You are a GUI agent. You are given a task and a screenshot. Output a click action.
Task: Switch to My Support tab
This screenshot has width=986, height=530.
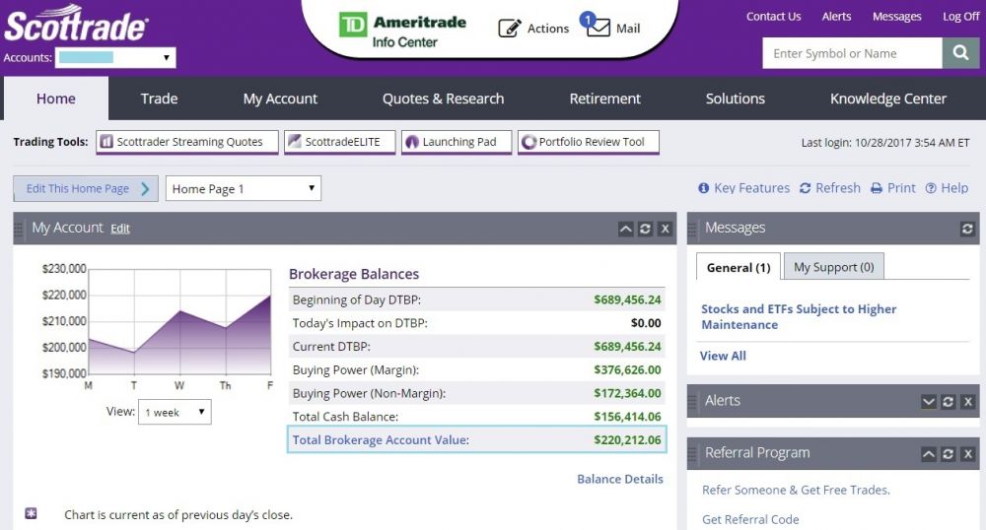tap(833, 267)
